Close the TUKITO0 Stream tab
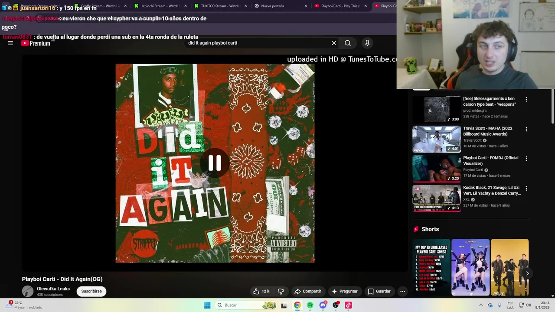555x312 pixels. [x=246, y=6]
